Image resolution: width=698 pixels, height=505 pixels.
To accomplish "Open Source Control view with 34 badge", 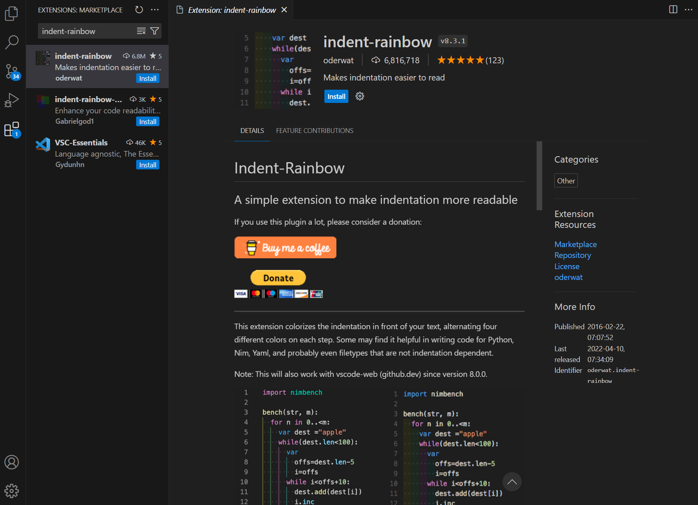I will pos(11,72).
